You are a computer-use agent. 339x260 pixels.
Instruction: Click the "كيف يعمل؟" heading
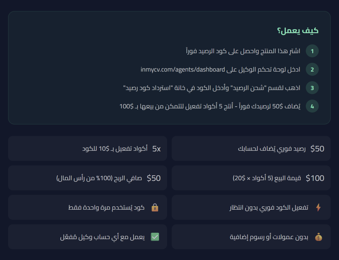pyautogui.click(x=298, y=31)
